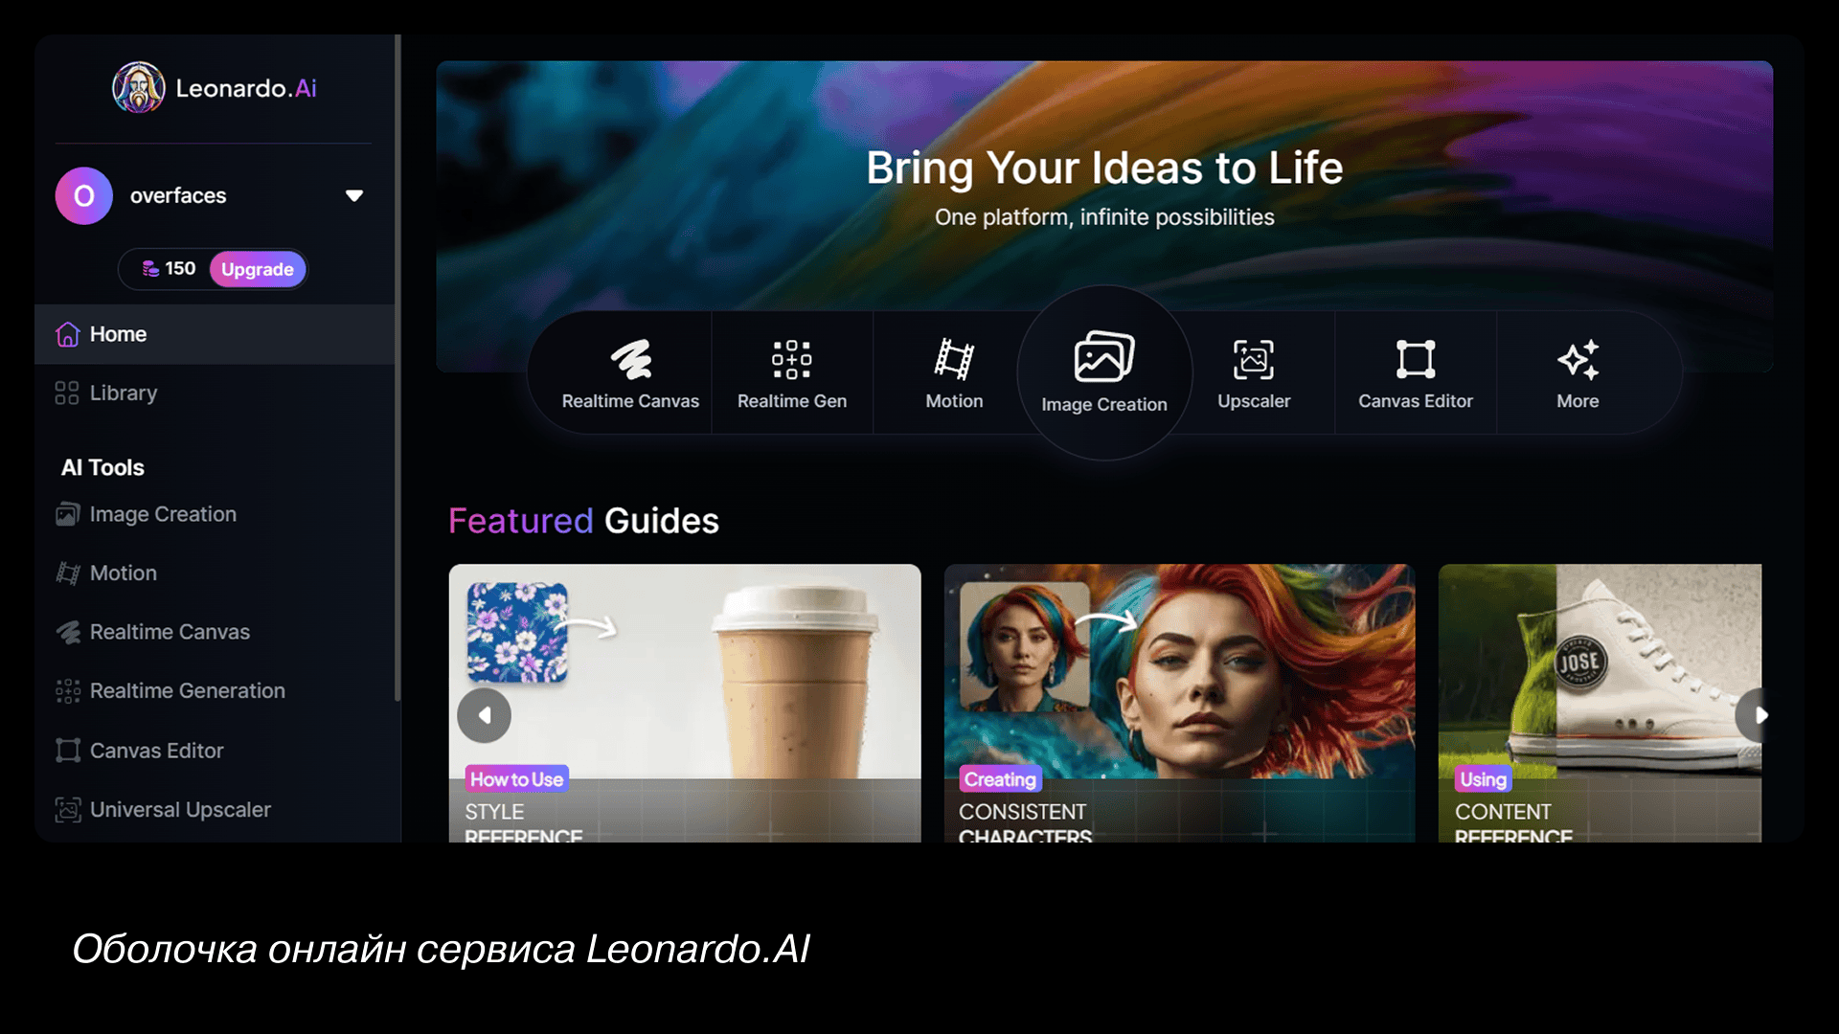This screenshot has height=1034, width=1839.
Task: Advance featured guides with right arrow
Action: click(x=1753, y=715)
